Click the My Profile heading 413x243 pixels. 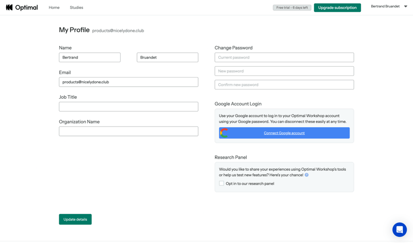[x=74, y=30]
